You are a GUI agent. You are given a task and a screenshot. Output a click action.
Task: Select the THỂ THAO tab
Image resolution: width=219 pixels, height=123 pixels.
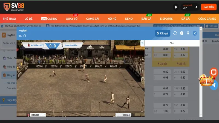(x=9, y=19)
